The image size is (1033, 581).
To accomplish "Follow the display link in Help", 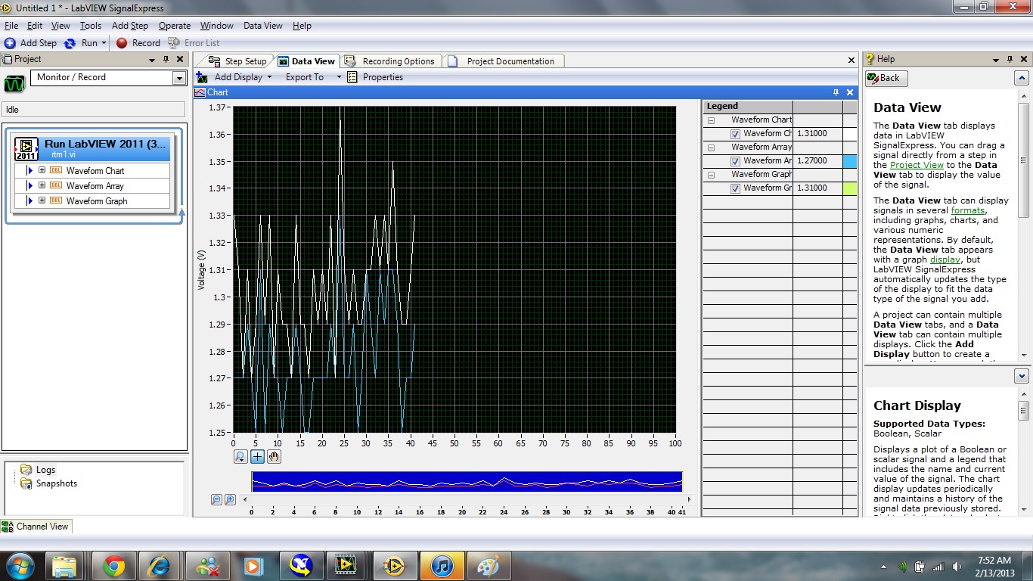I will click(945, 259).
